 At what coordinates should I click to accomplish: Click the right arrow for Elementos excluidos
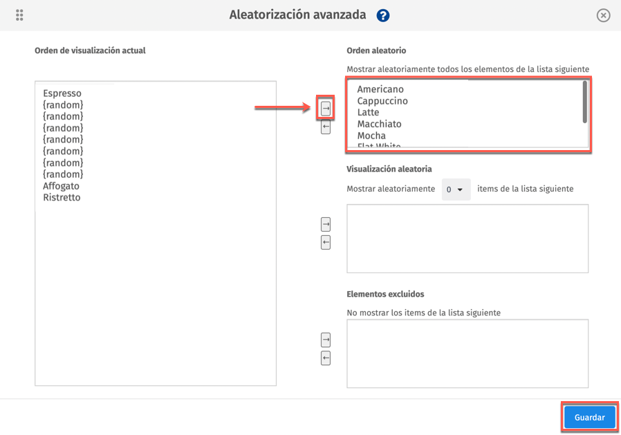[325, 339]
